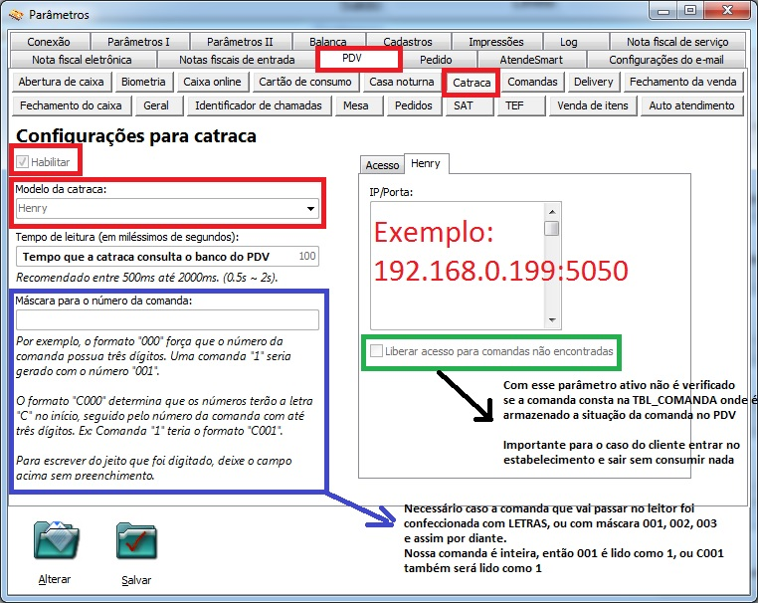Open Configurações do e-mail tab
Image resolution: width=758 pixels, height=603 pixels.
[666, 60]
